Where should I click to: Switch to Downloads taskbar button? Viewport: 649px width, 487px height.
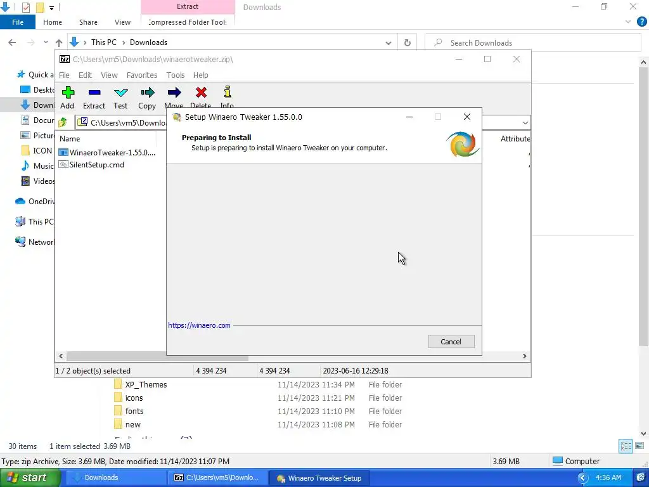pyautogui.click(x=117, y=477)
